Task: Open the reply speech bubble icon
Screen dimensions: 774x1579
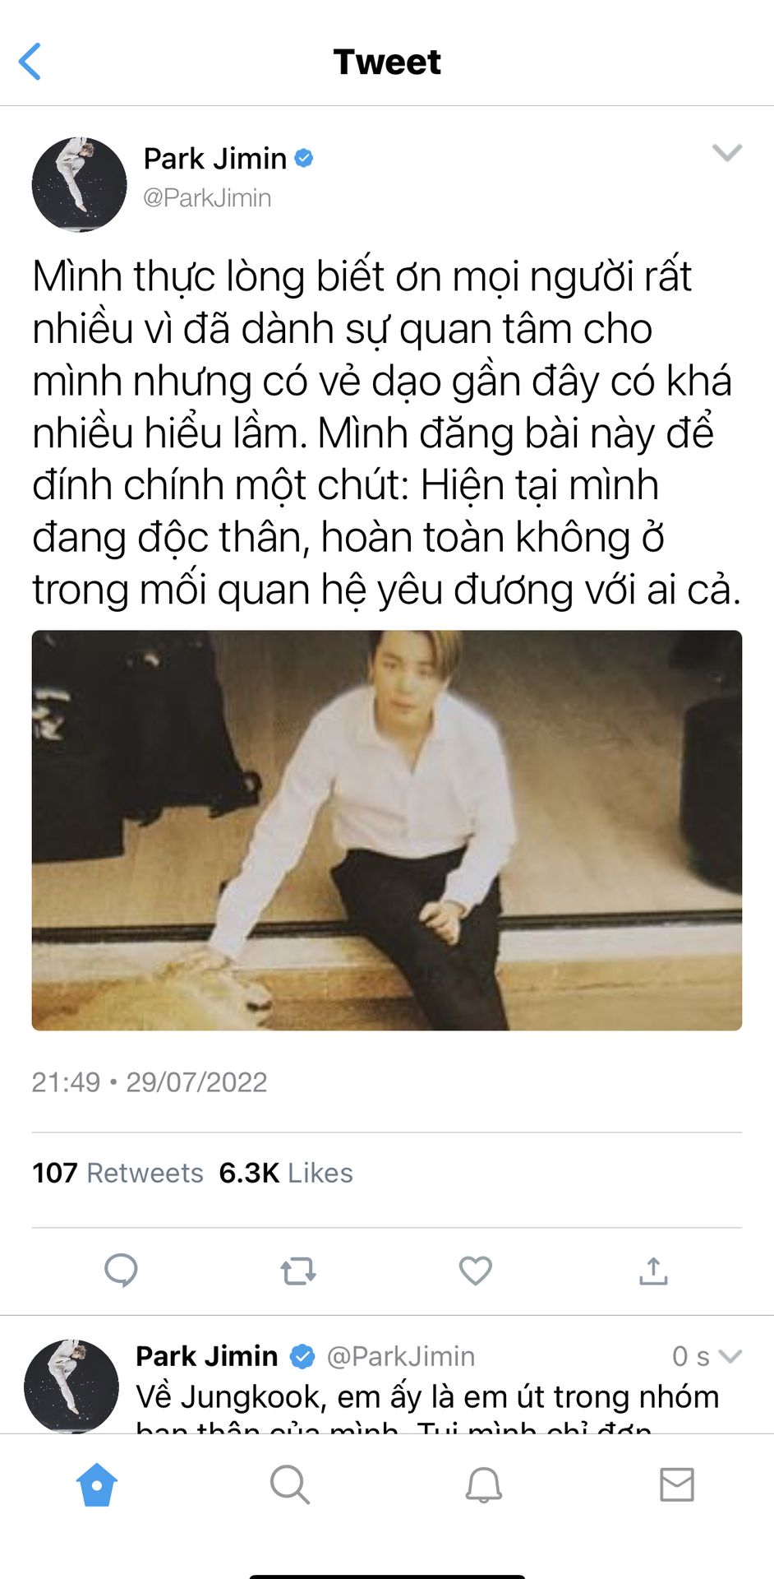Action: pos(121,1271)
